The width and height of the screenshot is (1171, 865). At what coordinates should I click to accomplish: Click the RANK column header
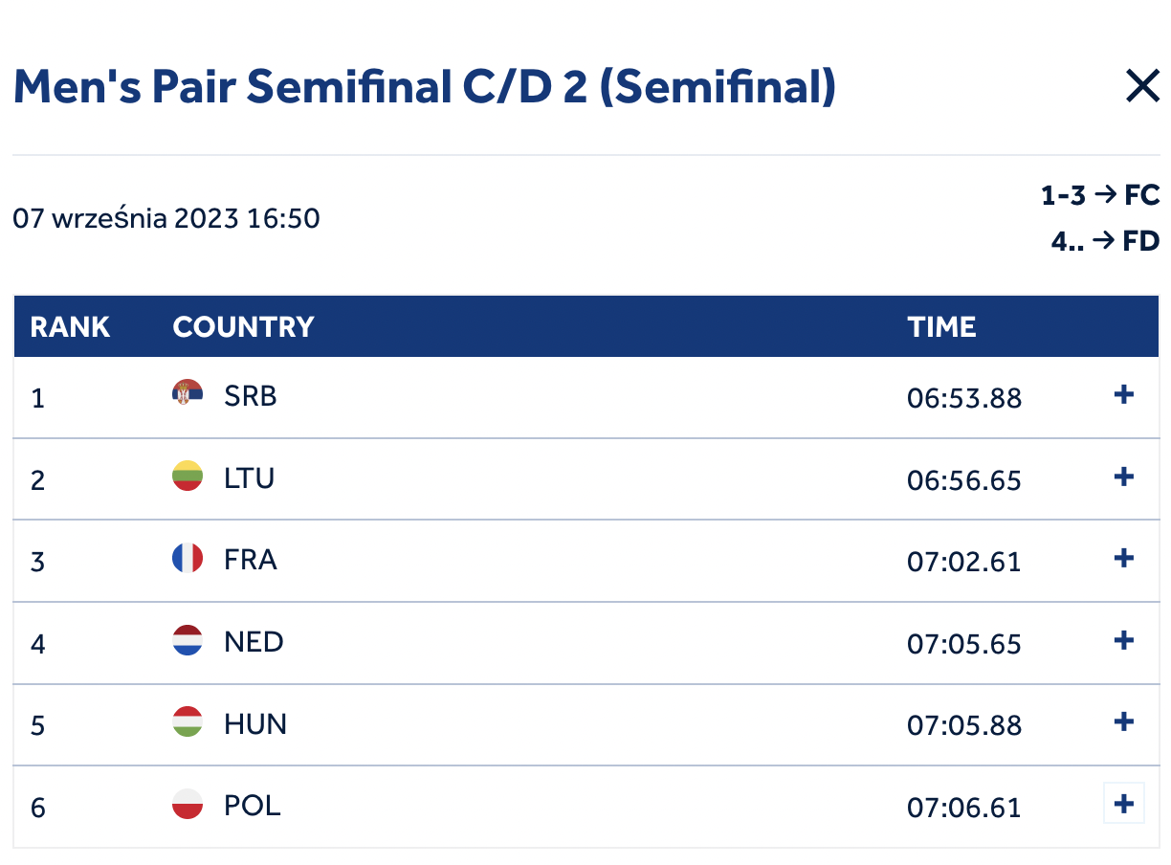(70, 327)
